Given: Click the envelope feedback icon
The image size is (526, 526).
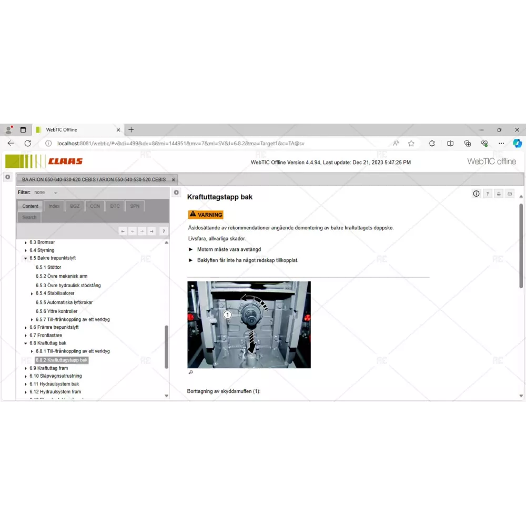Looking at the screenshot, I should pos(509,194).
